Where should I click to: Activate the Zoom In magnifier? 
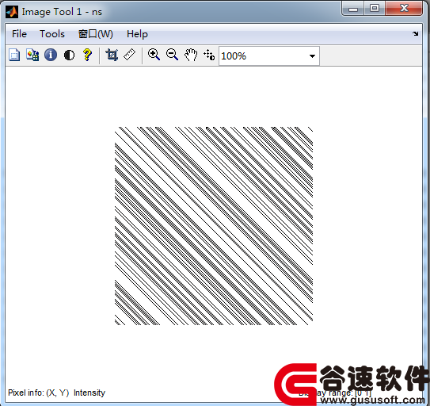[x=154, y=55]
